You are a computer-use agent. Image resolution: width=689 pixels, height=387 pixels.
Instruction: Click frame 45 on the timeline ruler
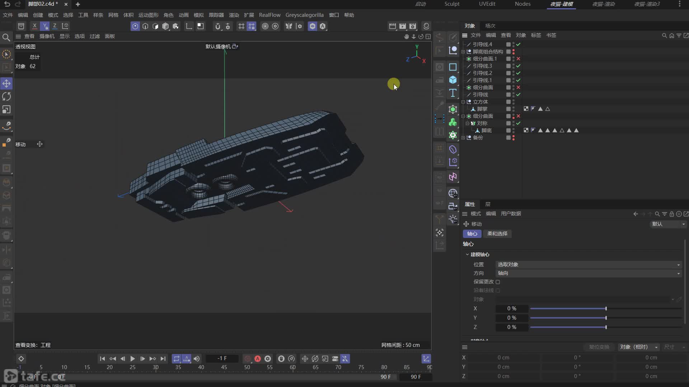[x=224, y=367]
